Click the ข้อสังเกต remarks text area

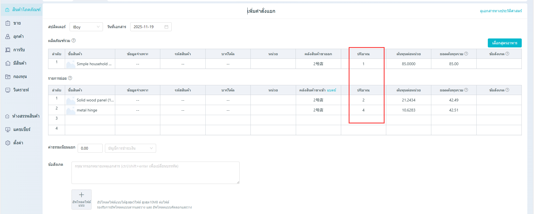(155, 173)
